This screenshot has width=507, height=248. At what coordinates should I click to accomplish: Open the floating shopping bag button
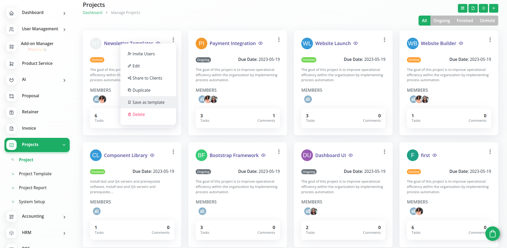[x=492, y=234]
